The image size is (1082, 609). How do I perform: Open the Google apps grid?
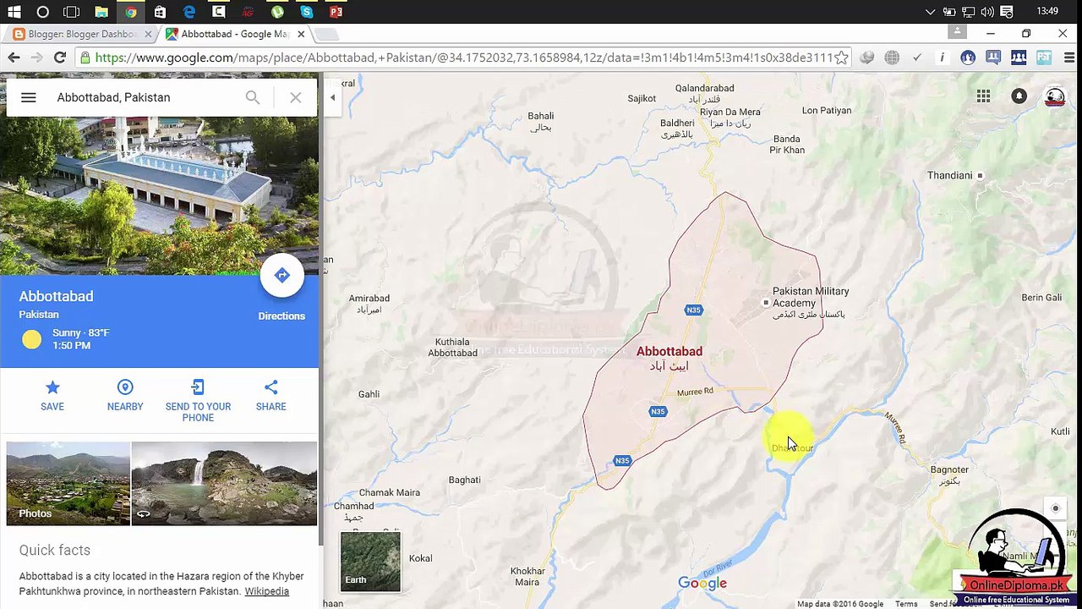click(x=983, y=96)
